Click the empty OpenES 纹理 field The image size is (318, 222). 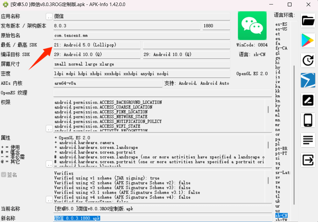pyautogui.click(x=163, y=93)
